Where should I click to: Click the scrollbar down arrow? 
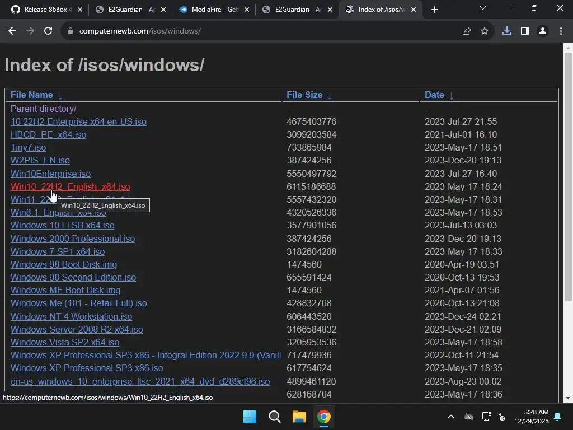pos(568,398)
